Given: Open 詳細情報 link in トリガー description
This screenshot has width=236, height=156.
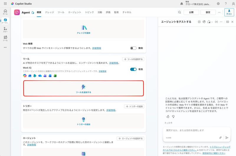Looking at the screenshot, I should (111, 110).
